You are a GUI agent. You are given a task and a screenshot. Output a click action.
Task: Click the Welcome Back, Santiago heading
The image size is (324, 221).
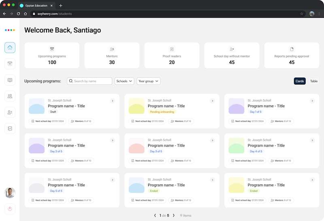tap(63, 30)
